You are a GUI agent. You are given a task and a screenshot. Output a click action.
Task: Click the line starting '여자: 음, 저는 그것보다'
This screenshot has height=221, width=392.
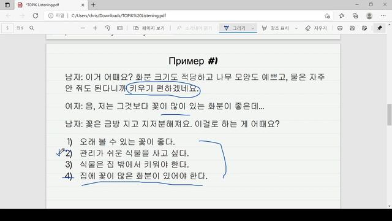(165, 106)
